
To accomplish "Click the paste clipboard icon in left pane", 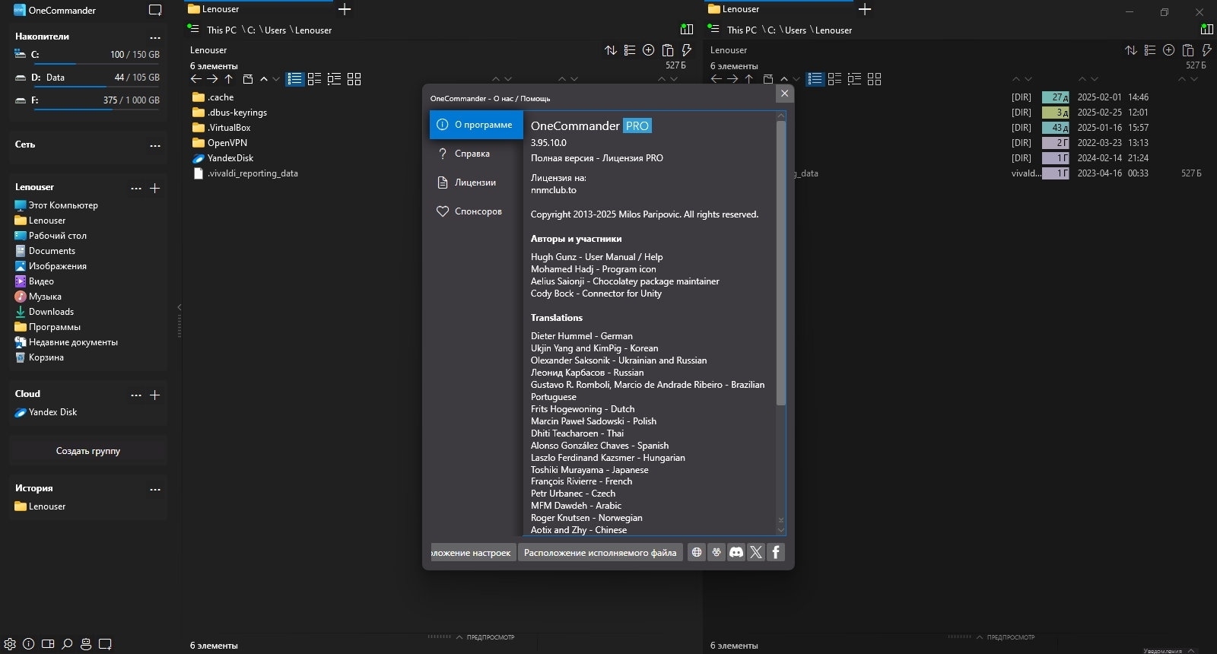I will tap(668, 50).
